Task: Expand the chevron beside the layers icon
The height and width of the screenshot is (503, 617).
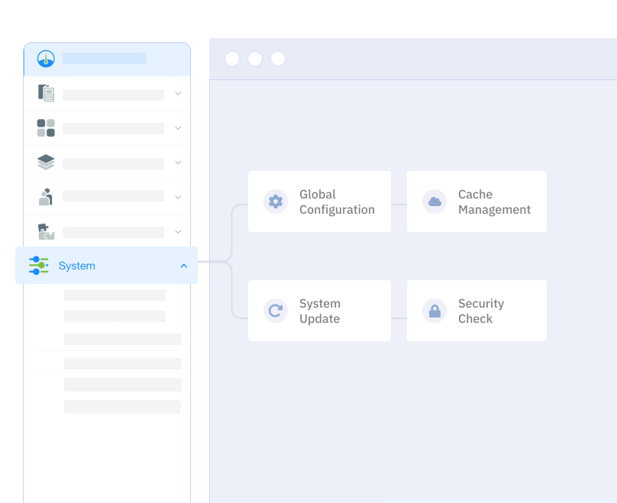Action: [178, 163]
